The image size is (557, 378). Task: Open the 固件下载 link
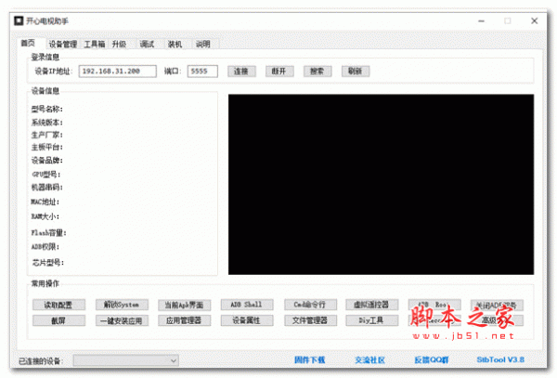click(310, 360)
